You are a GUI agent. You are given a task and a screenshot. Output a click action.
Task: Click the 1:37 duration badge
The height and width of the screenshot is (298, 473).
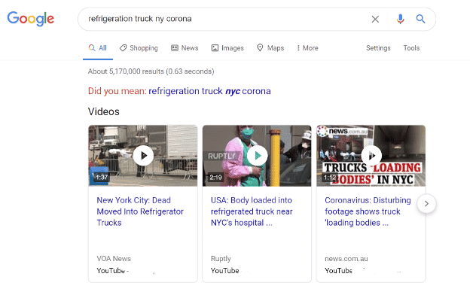coord(102,177)
